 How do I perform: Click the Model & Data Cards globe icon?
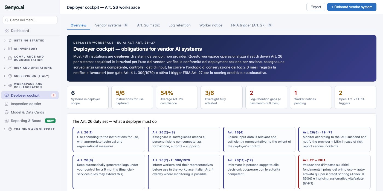click(7, 112)
